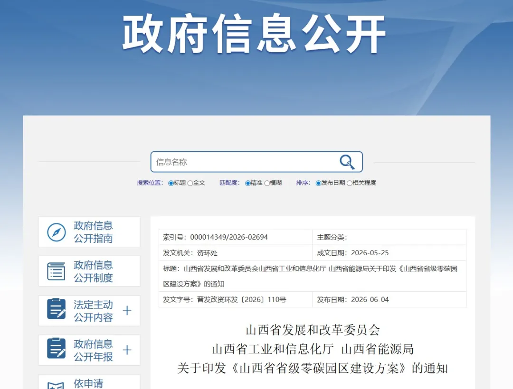Click the clipboard icon beside 法定主动公开内容

tap(56, 309)
